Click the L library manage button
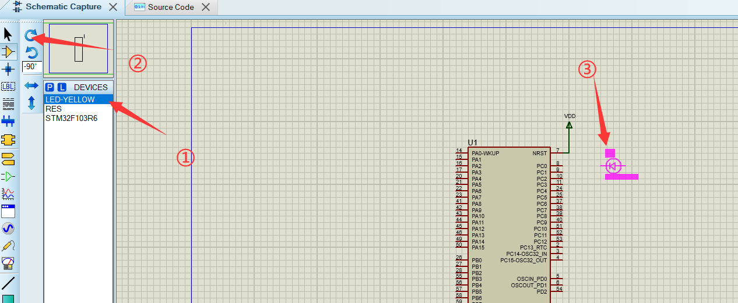This screenshot has width=738, height=303. pyautogui.click(x=62, y=87)
